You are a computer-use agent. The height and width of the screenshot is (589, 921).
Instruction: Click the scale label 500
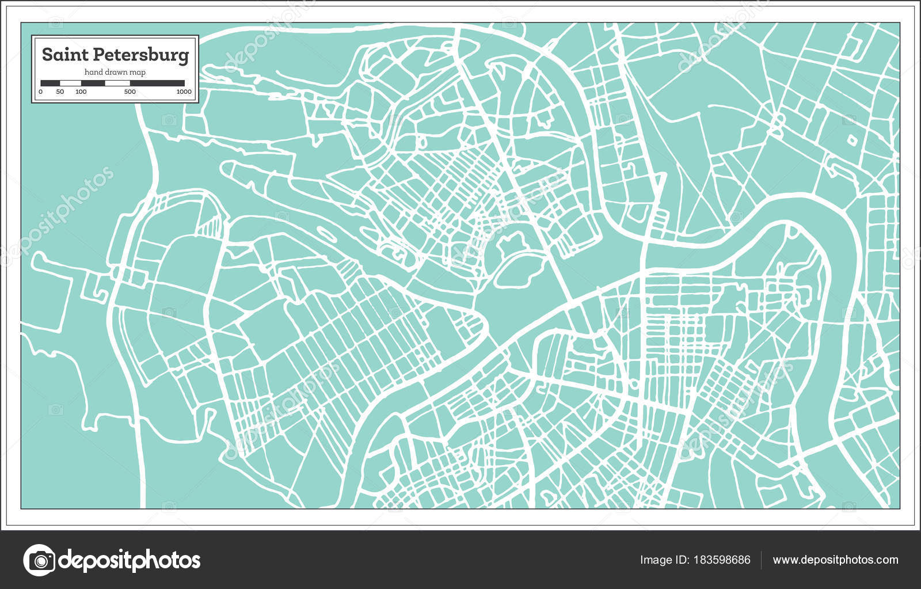click(130, 92)
